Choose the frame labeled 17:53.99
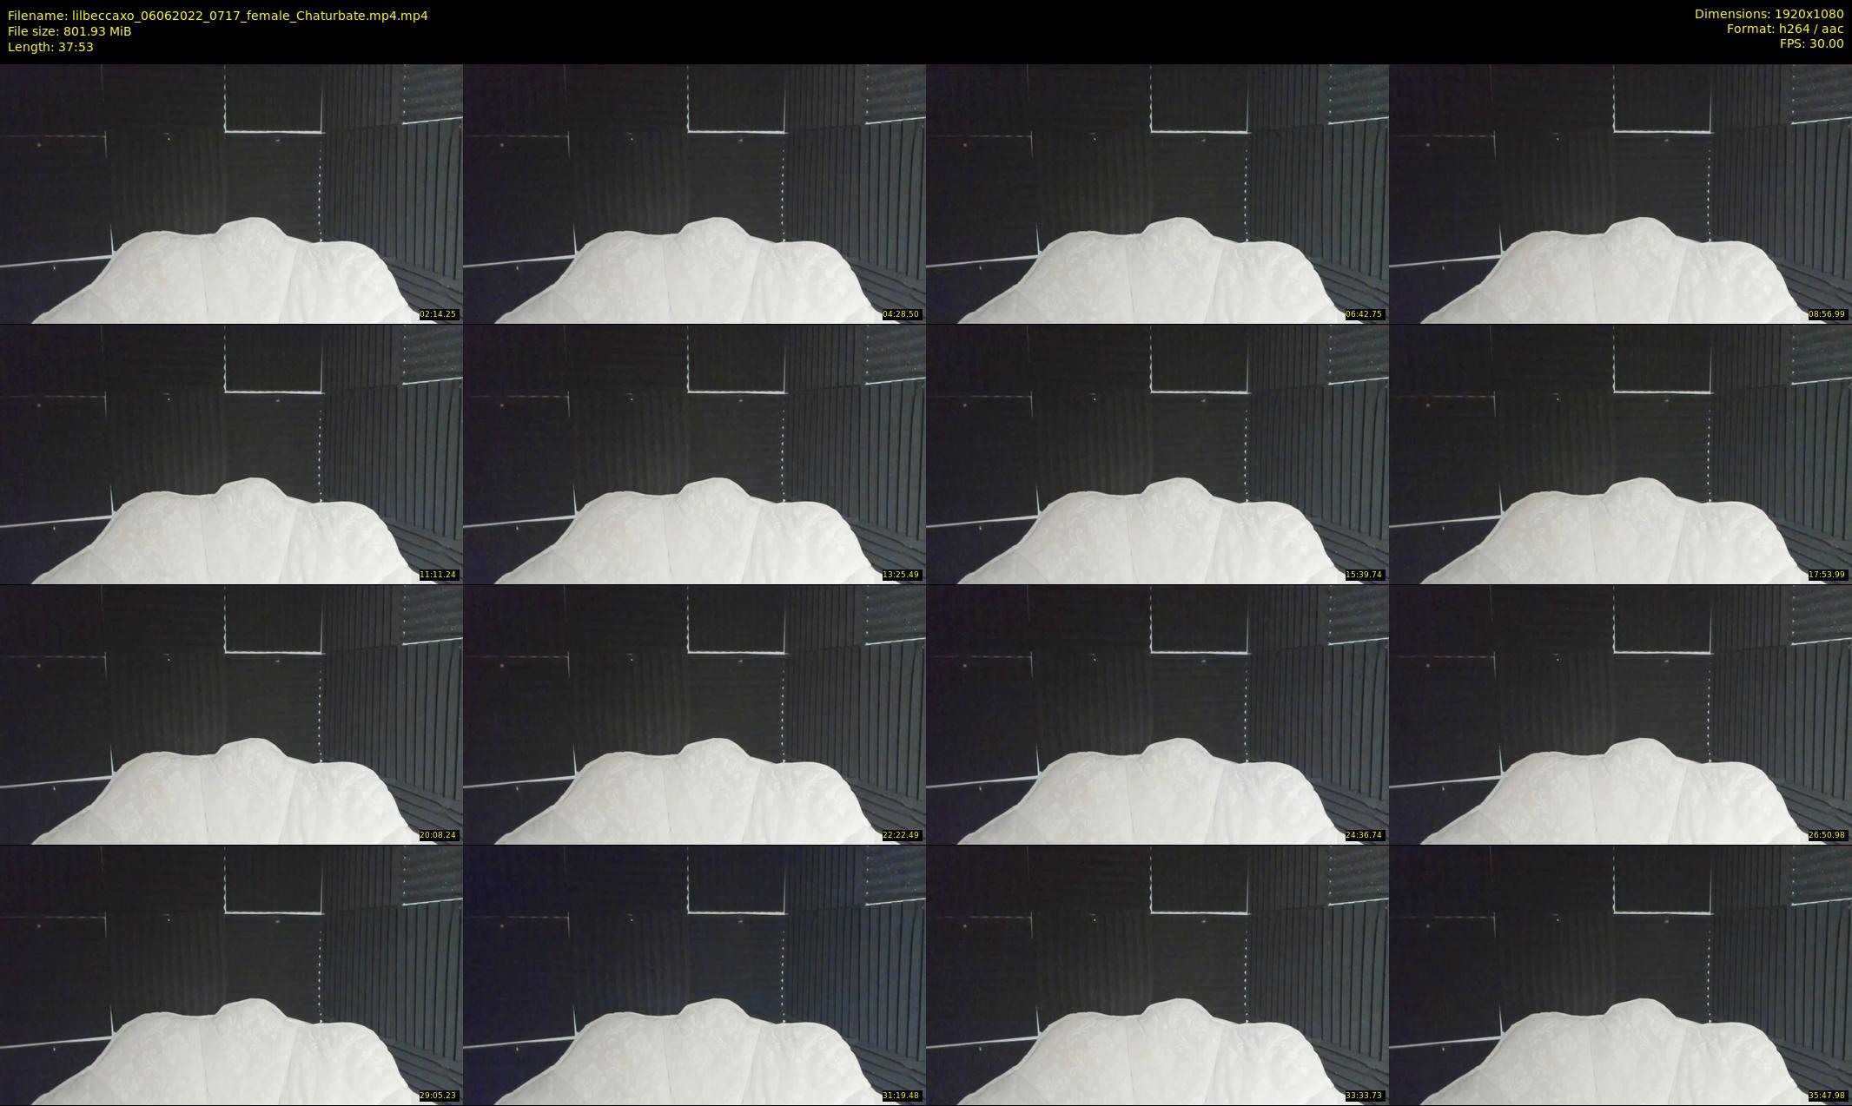Image resolution: width=1852 pixels, height=1106 pixels. click(1621, 454)
